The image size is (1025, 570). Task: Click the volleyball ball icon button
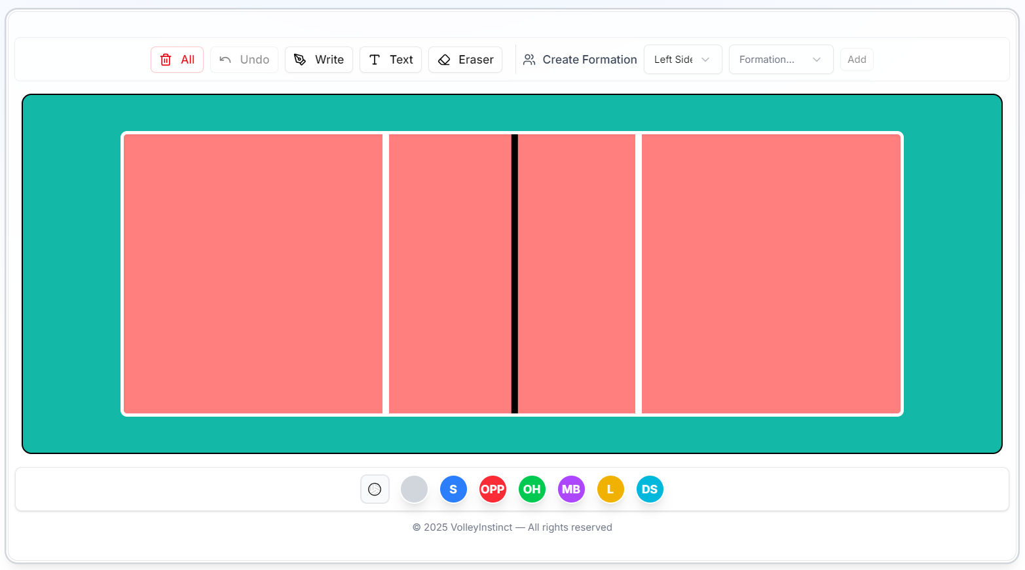(x=375, y=489)
